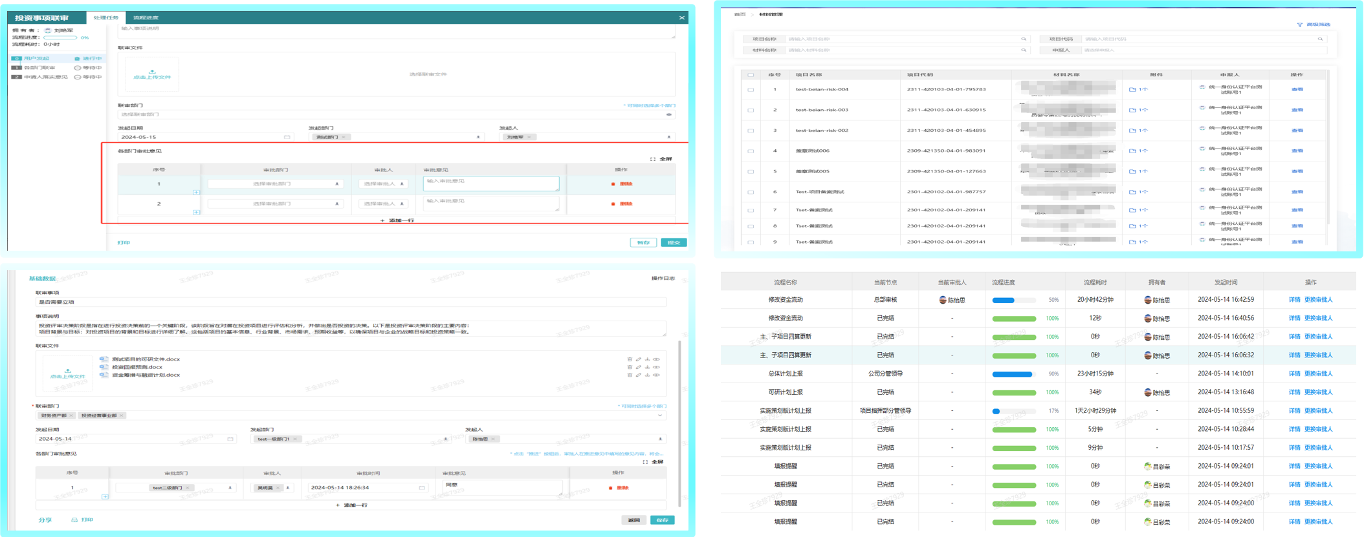Go to 首页 in the breadcrumb

(740, 14)
